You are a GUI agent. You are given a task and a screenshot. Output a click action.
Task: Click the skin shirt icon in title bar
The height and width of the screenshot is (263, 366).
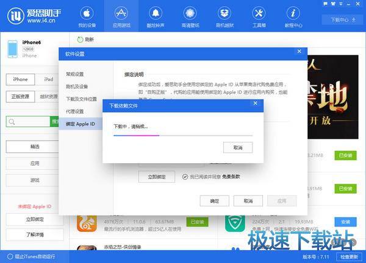tap(333, 4)
